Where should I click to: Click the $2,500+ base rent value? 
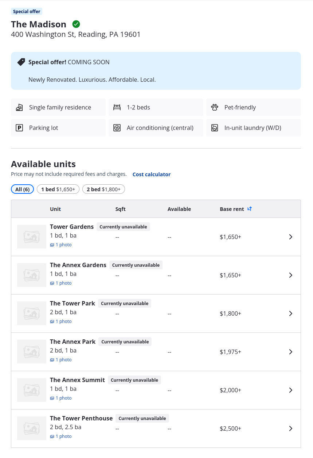click(230, 428)
